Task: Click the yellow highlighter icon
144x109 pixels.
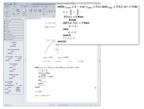Action: click(47, 14)
